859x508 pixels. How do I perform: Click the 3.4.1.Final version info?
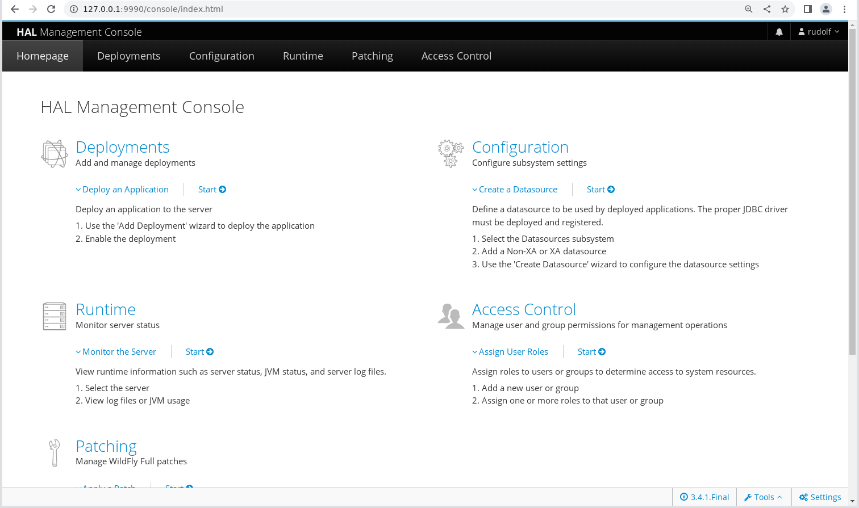click(704, 497)
